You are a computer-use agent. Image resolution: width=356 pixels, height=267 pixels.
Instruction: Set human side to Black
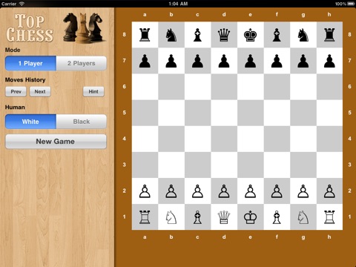(82, 122)
